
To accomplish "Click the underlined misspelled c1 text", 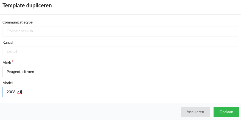I will point(19,92).
